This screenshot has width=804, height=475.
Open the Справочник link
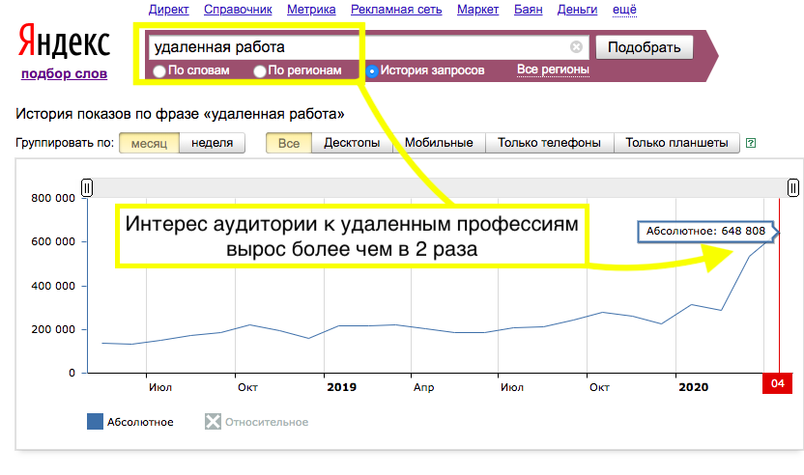(238, 10)
